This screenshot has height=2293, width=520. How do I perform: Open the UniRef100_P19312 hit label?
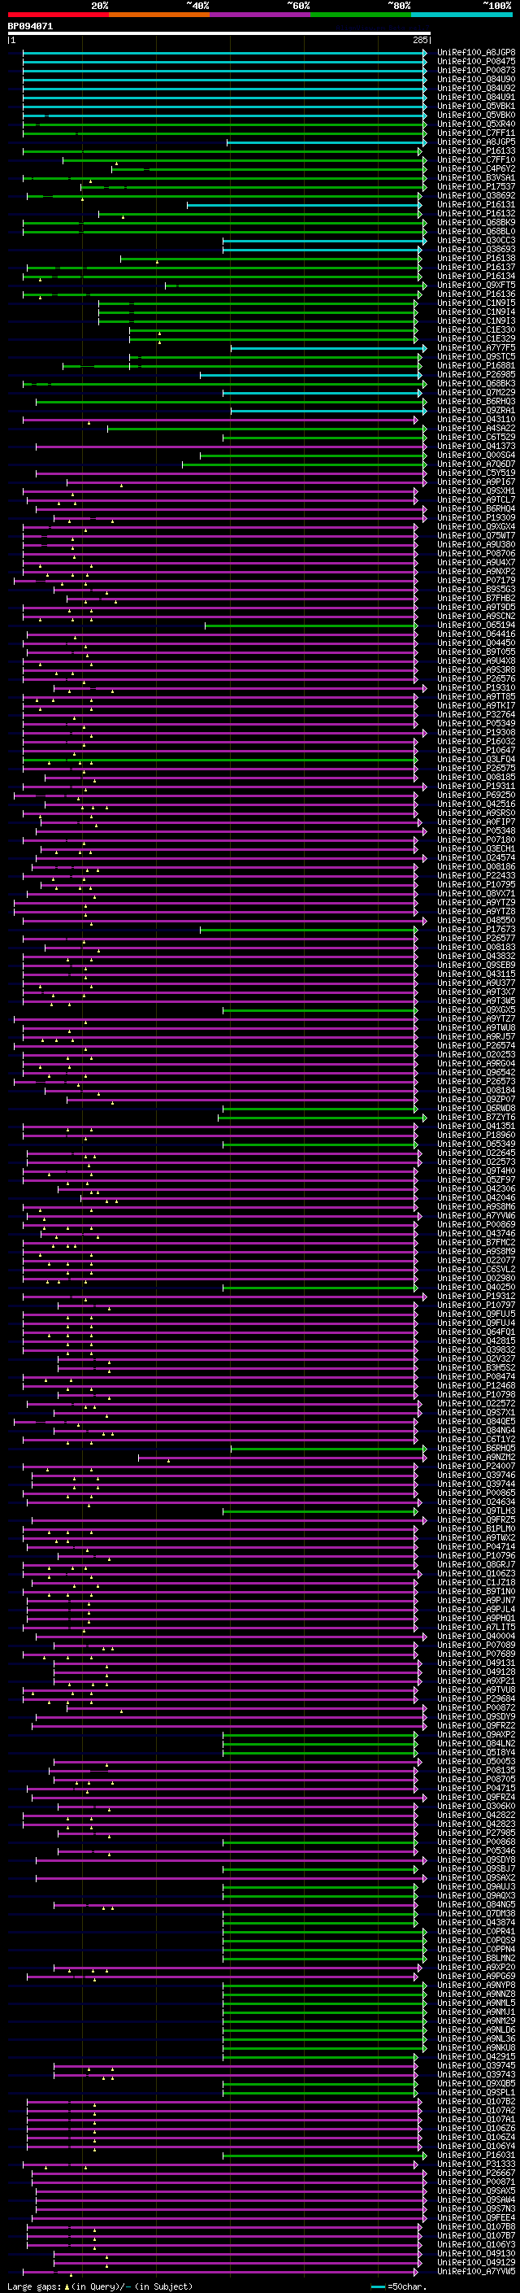coord(475,1297)
